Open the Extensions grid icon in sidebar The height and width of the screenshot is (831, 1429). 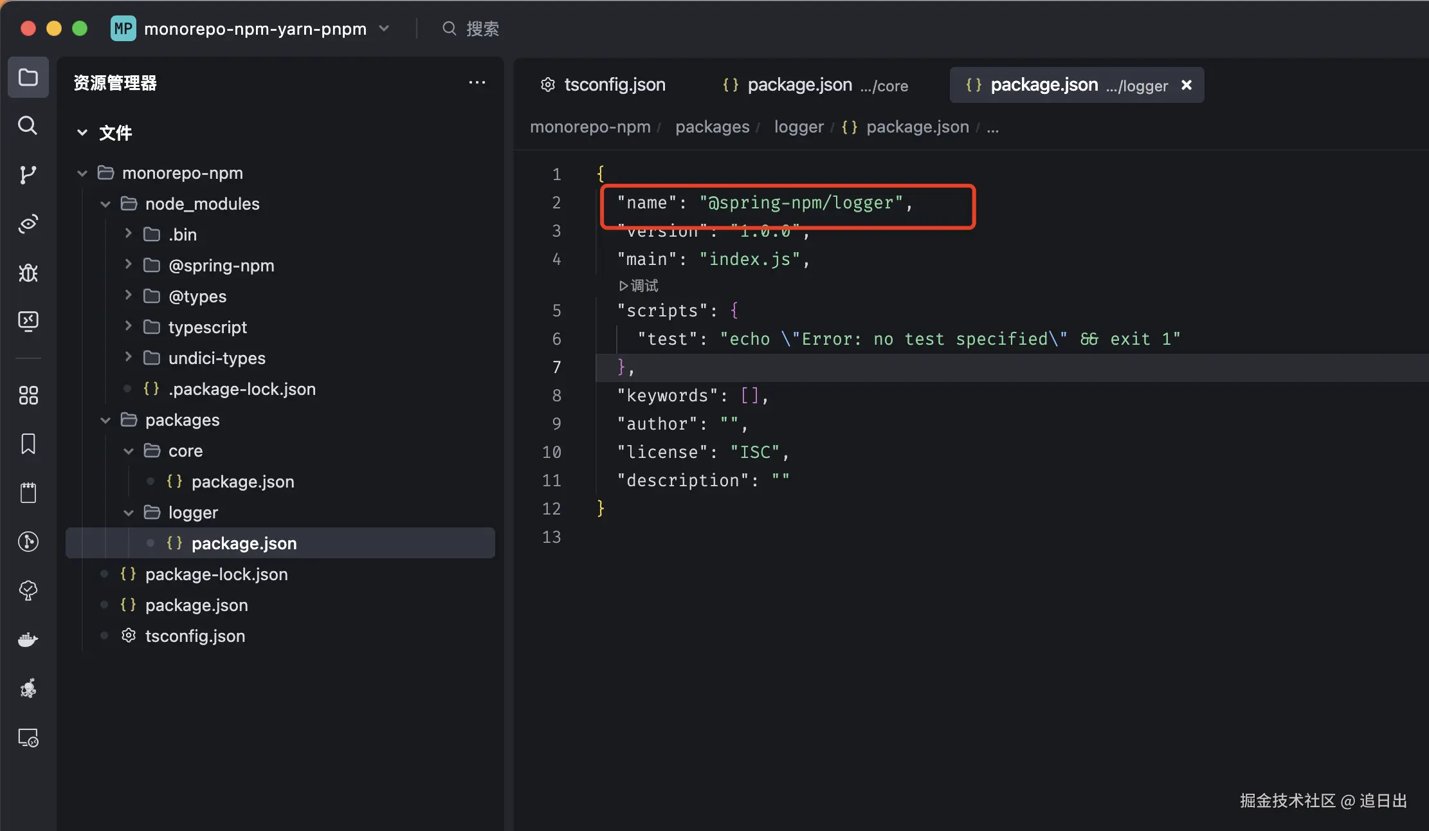coord(28,395)
